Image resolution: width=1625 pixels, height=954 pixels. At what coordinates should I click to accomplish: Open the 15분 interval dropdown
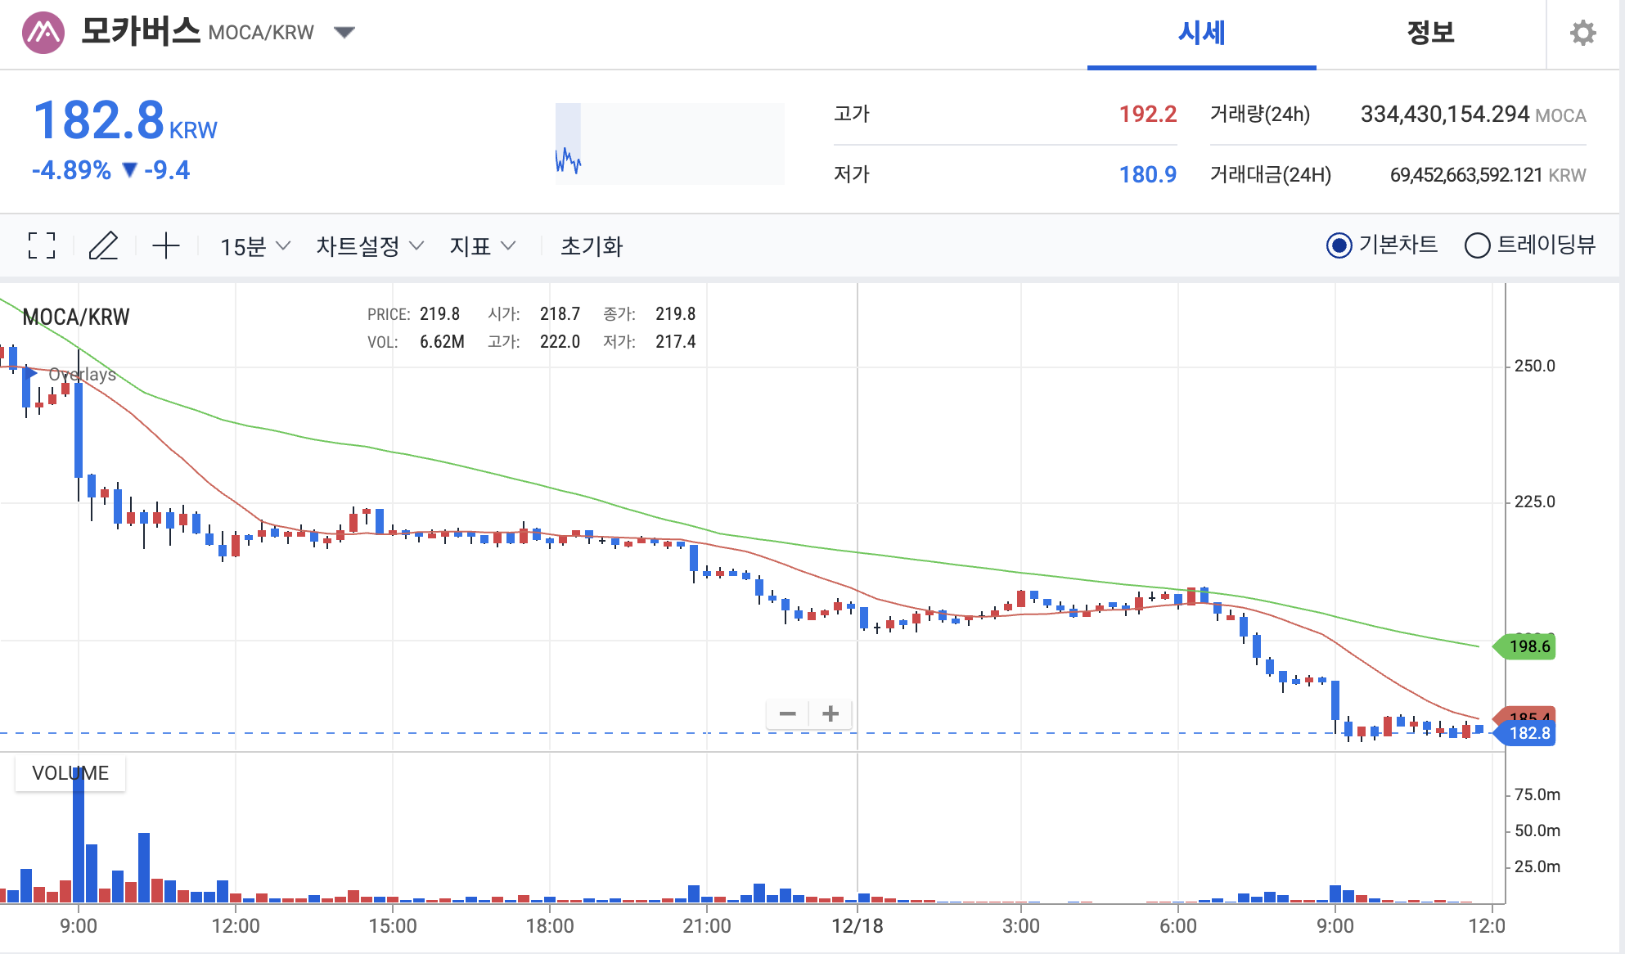click(x=254, y=246)
